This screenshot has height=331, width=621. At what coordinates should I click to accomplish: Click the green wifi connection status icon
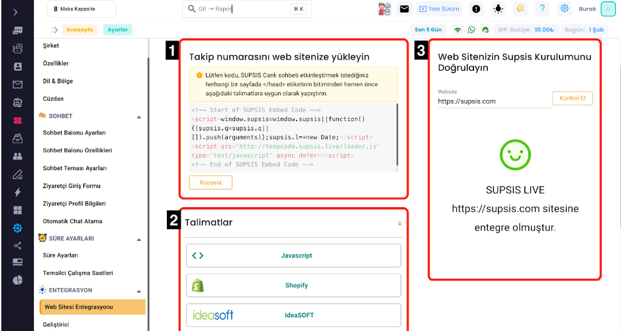pos(457,30)
